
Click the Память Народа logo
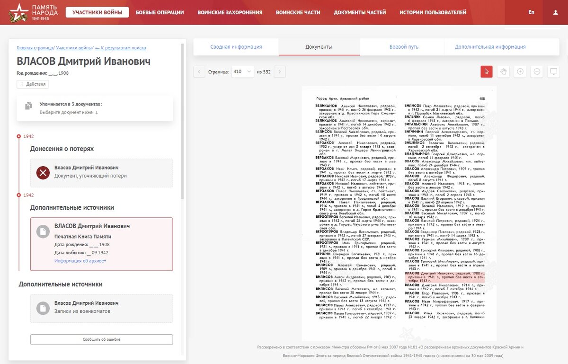click(33, 12)
